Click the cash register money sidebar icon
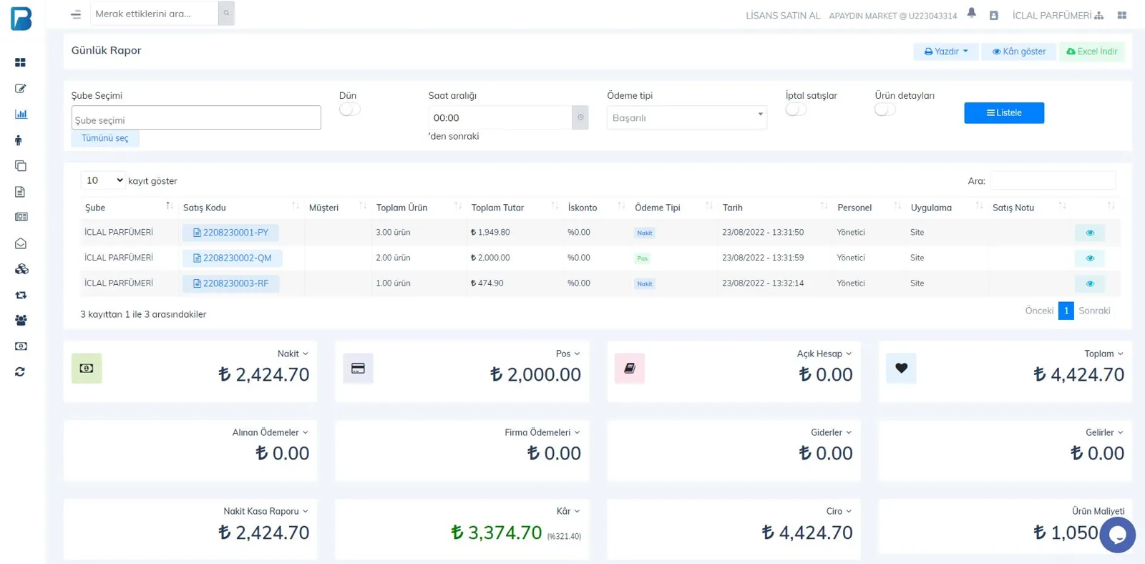 (x=21, y=346)
